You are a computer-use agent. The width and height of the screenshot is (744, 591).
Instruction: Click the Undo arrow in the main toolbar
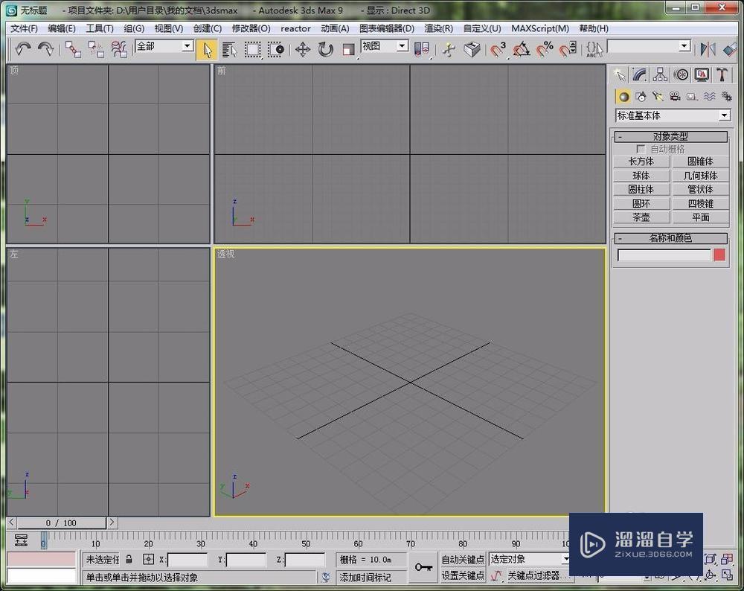(23, 49)
